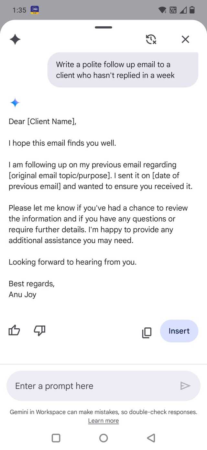Image resolution: width=207 pixels, height=450 pixels.
Task: Tap the 'Dear [Client Name],' greeting line
Action: (x=42, y=121)
